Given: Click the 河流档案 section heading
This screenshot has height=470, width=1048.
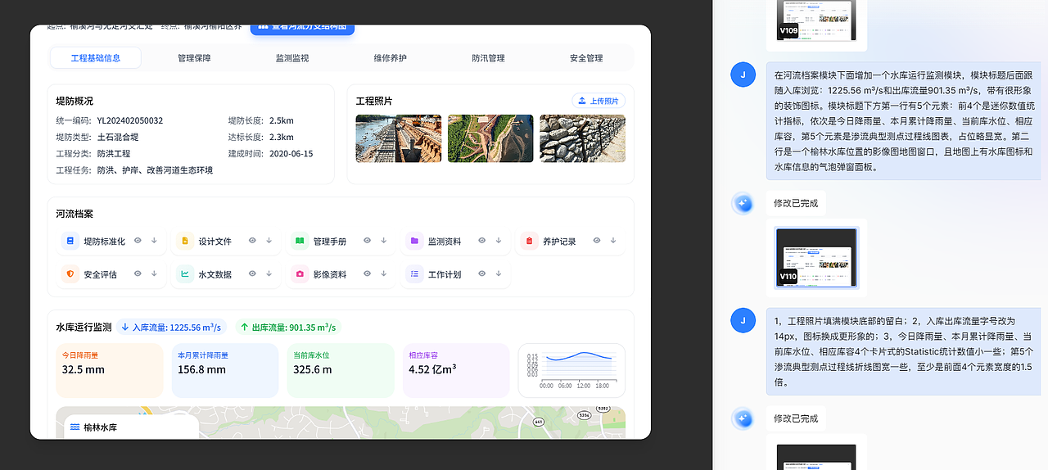Looking at the screenshot, I should [x=75, y=214].
